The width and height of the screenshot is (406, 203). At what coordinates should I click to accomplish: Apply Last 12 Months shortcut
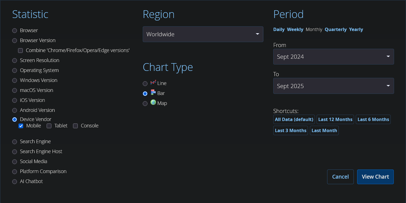(x=335, y=119)
